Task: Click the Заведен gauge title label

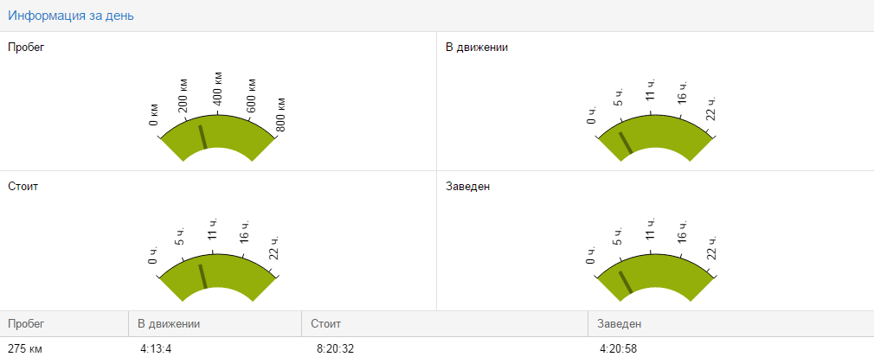Action: [x=468, y=186]
